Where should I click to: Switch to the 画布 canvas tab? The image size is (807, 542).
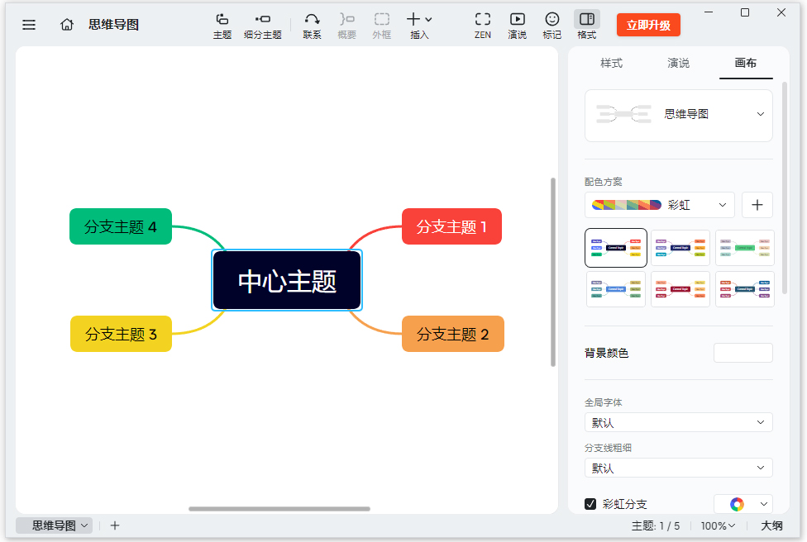pos(746,63)
